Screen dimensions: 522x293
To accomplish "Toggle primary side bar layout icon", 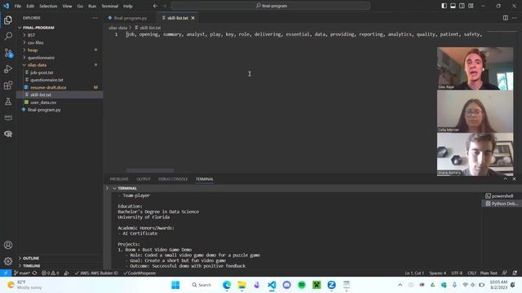I will [444, 6].
